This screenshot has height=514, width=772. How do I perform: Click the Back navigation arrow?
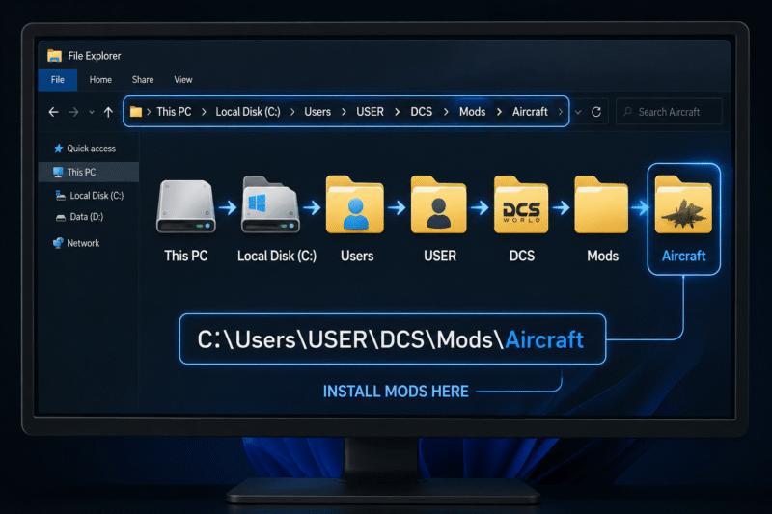54,112
